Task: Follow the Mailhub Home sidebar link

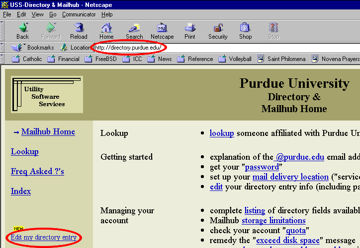Action: pyautogui.click(x=48, y=131)
